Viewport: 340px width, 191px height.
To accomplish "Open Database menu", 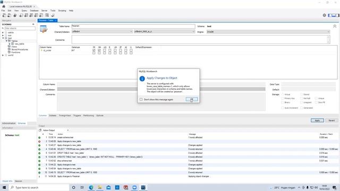I will (x=34, y=11).
